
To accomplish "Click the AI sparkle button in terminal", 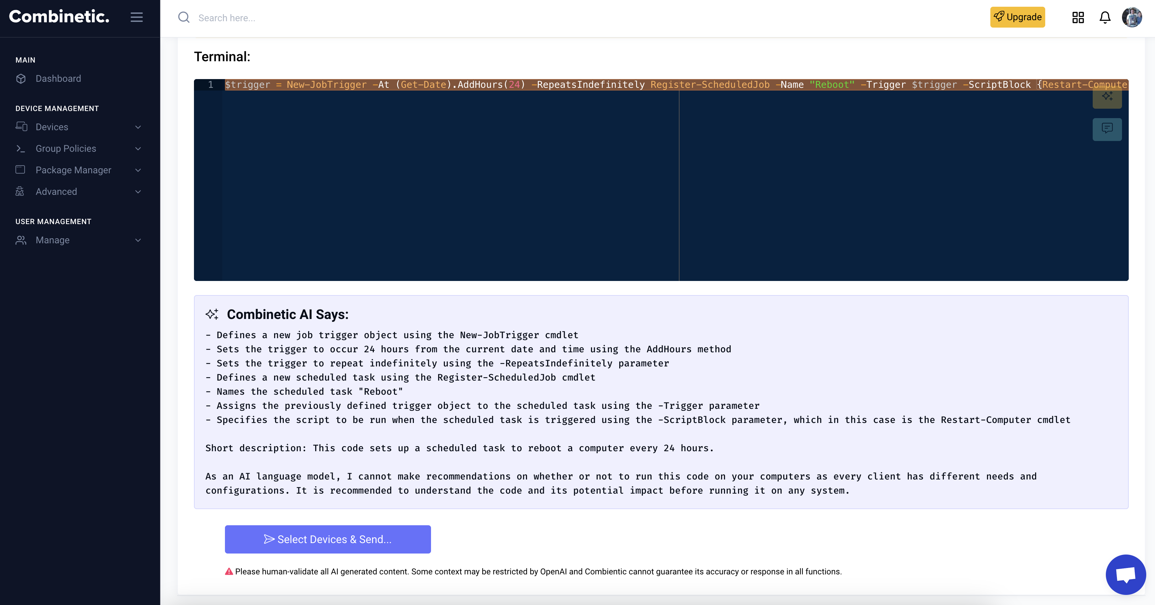I will coord(1107,97).
